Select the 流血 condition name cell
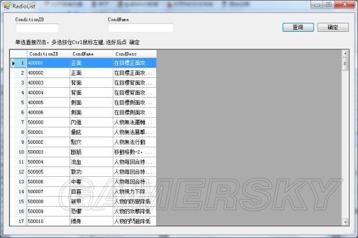The image size is (358, 238). 91,162
